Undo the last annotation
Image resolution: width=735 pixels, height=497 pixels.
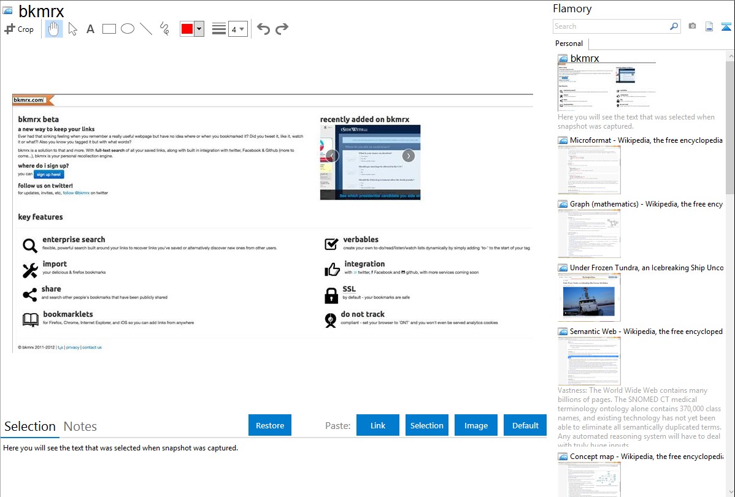pyautogui.click(x=263, y=29)
